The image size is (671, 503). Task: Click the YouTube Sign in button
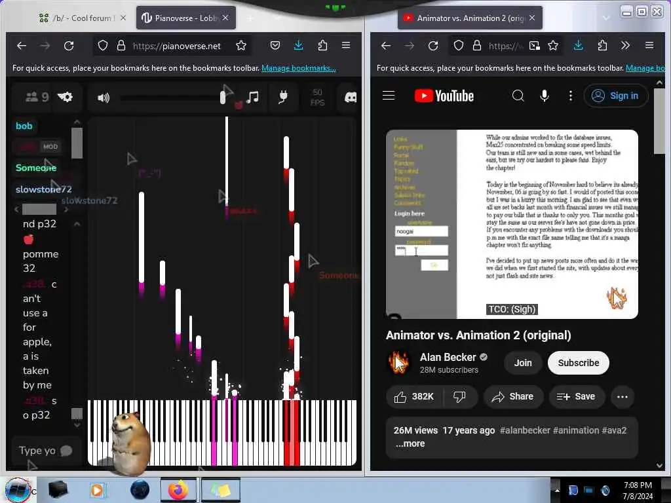coord(616,96)
